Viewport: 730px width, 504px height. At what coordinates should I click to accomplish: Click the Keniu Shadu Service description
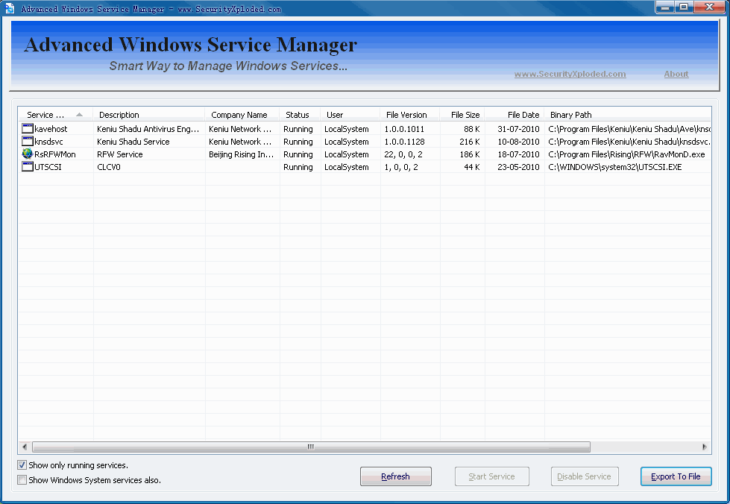point(133,142)
